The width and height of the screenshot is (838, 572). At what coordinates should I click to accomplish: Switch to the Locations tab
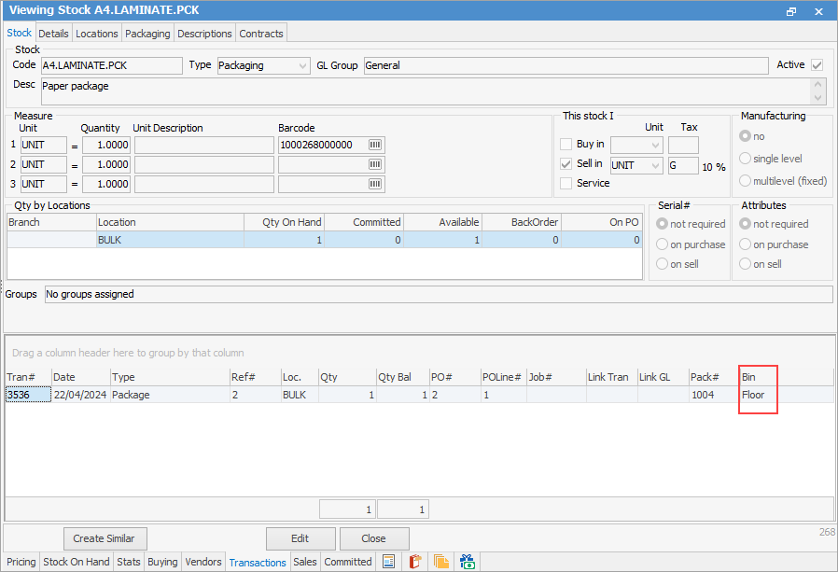click(97, 34)
